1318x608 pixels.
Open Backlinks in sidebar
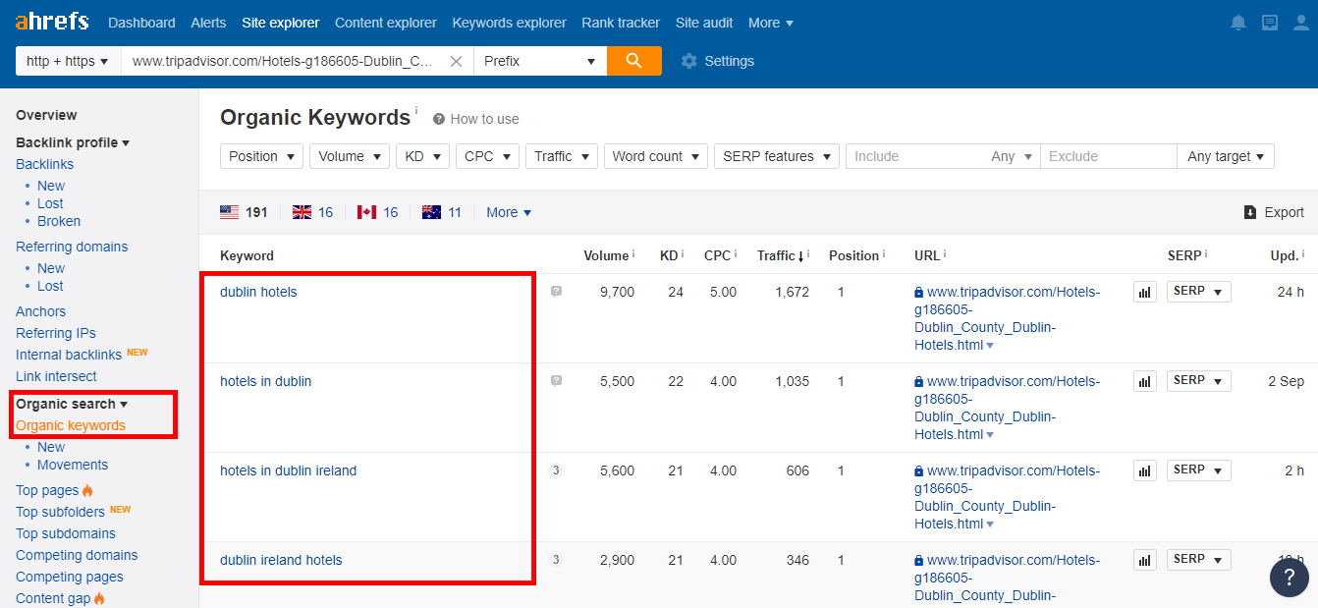point(44,164)
